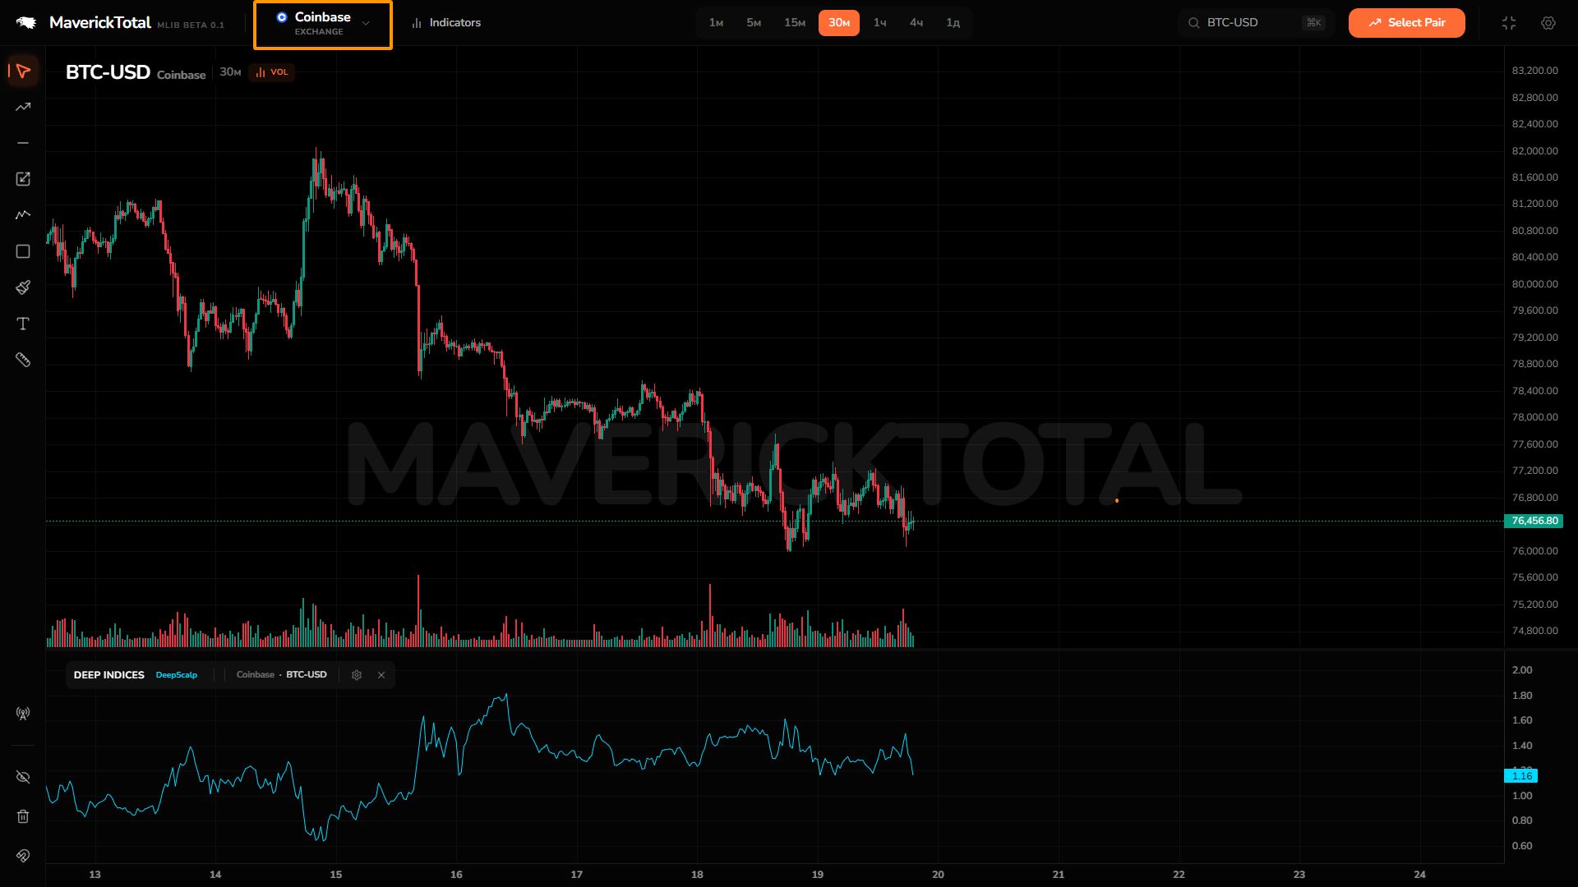Image resolution: width=1578 pixels, height=887 pixels.
Task: Click date 15 on the time axis
Action: pos(336,875)
